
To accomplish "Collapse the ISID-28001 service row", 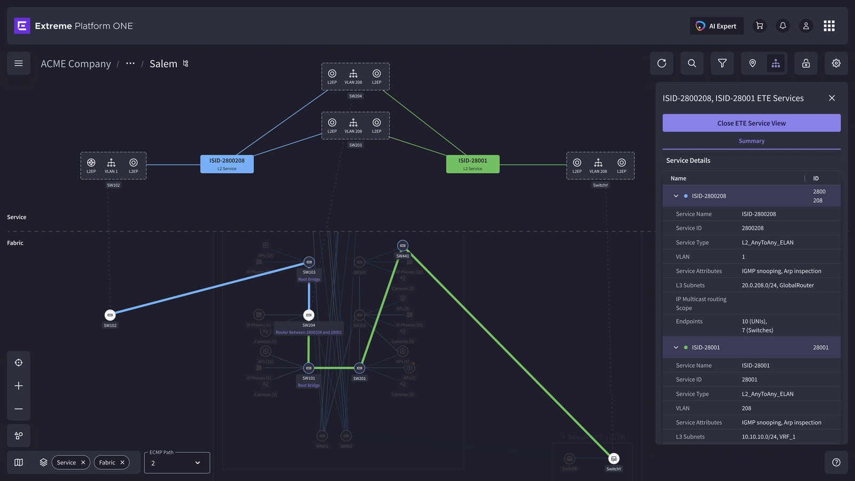I will (676, 347).
